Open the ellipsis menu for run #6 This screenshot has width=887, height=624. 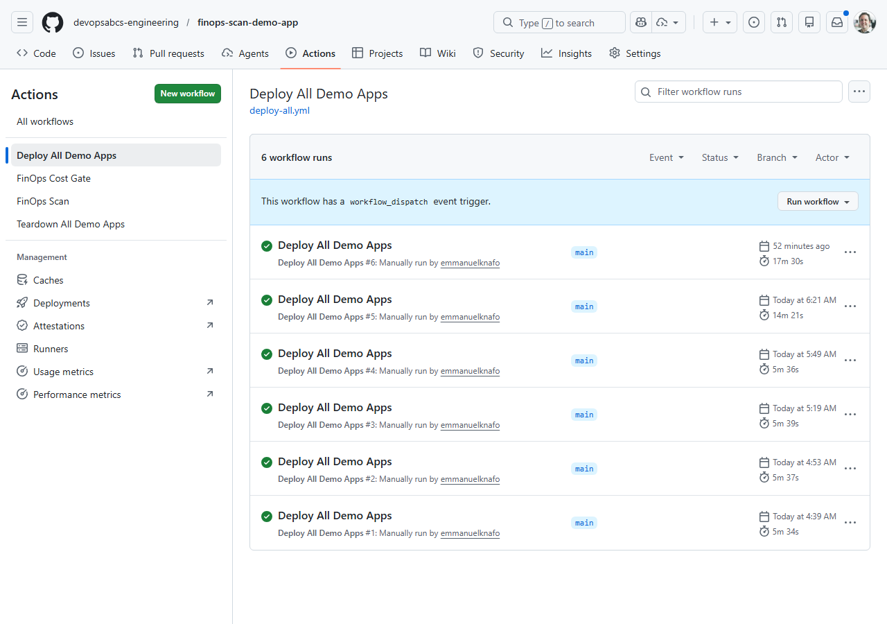(850, 252)
